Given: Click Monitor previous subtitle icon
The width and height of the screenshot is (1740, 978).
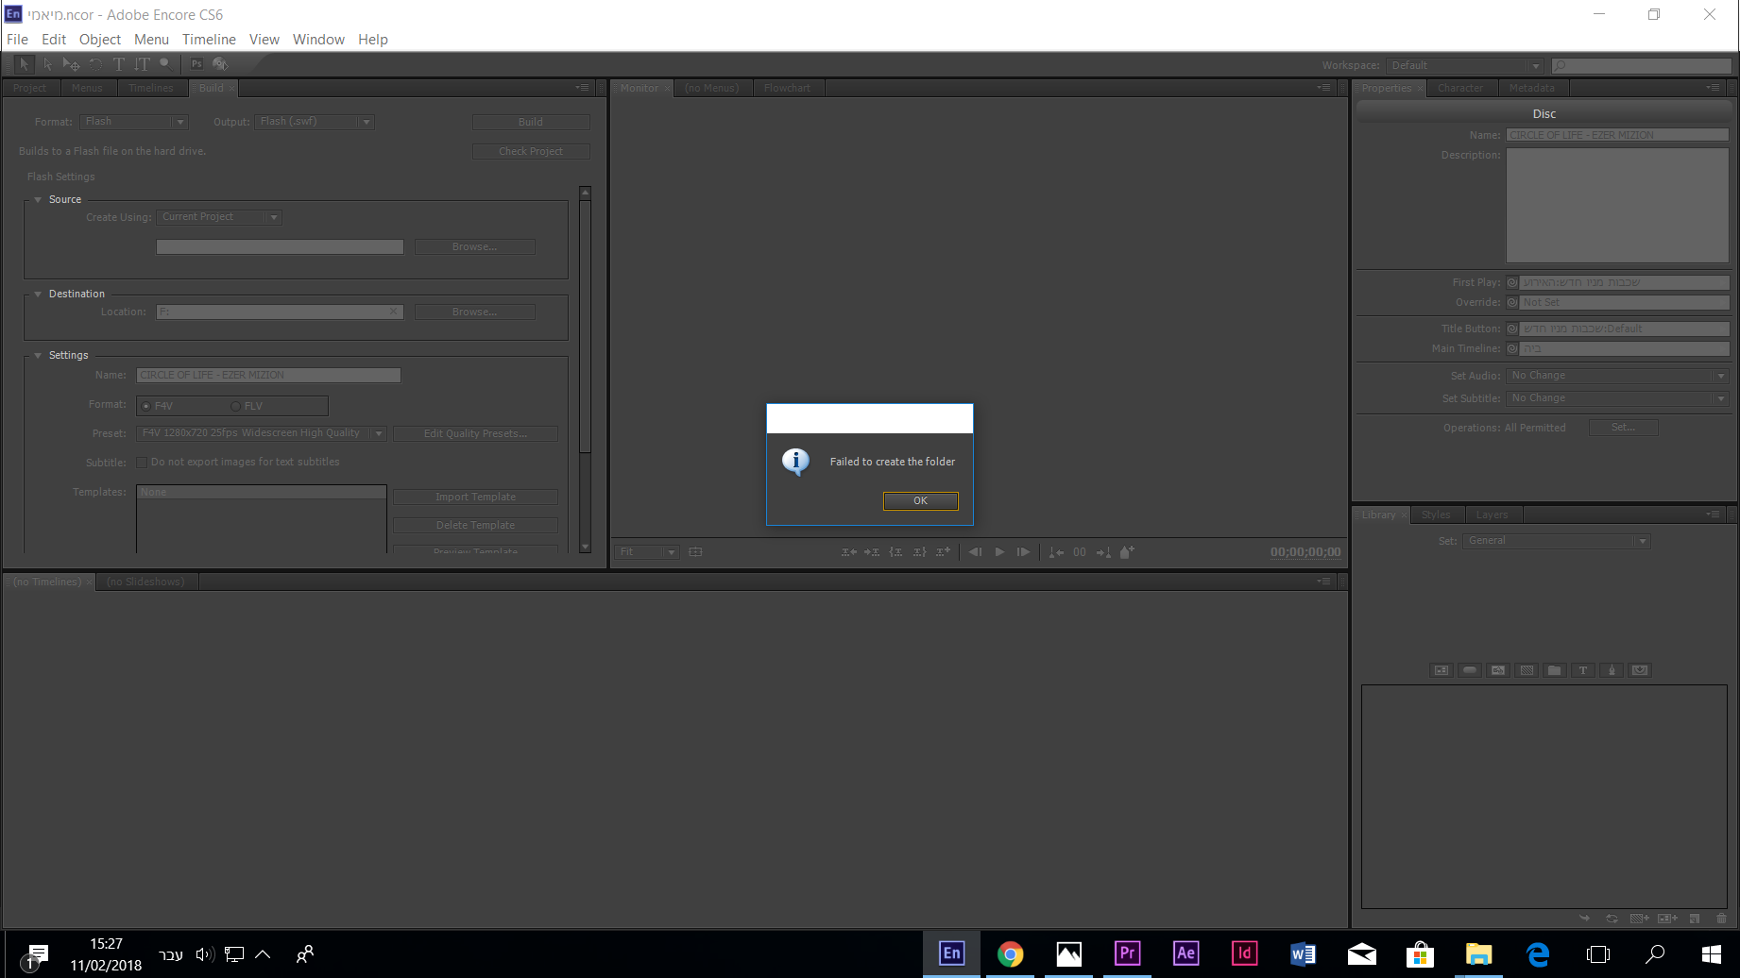Looking at the screenshot, I should (x=849, y=552).
